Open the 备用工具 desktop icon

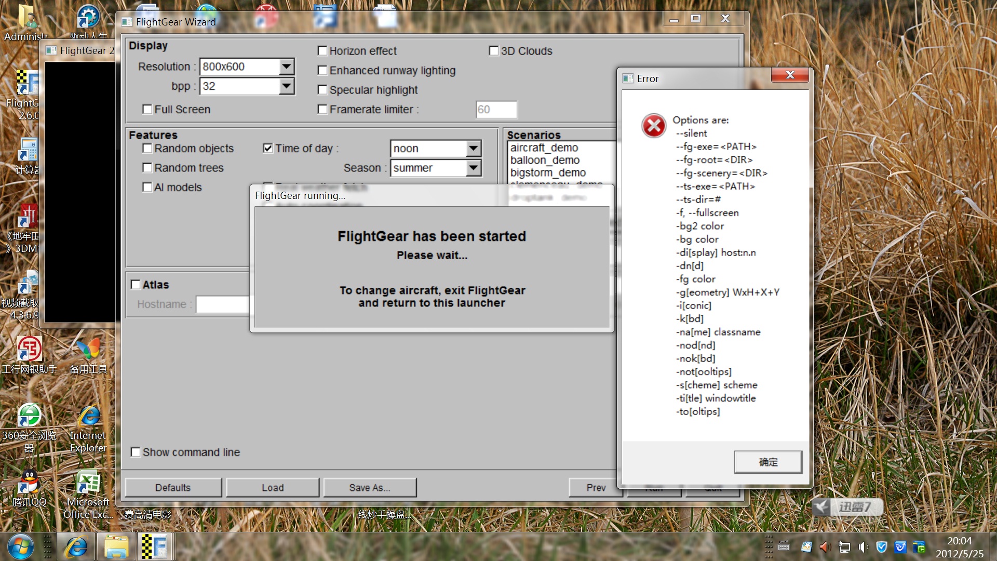(x=88, y=356)
